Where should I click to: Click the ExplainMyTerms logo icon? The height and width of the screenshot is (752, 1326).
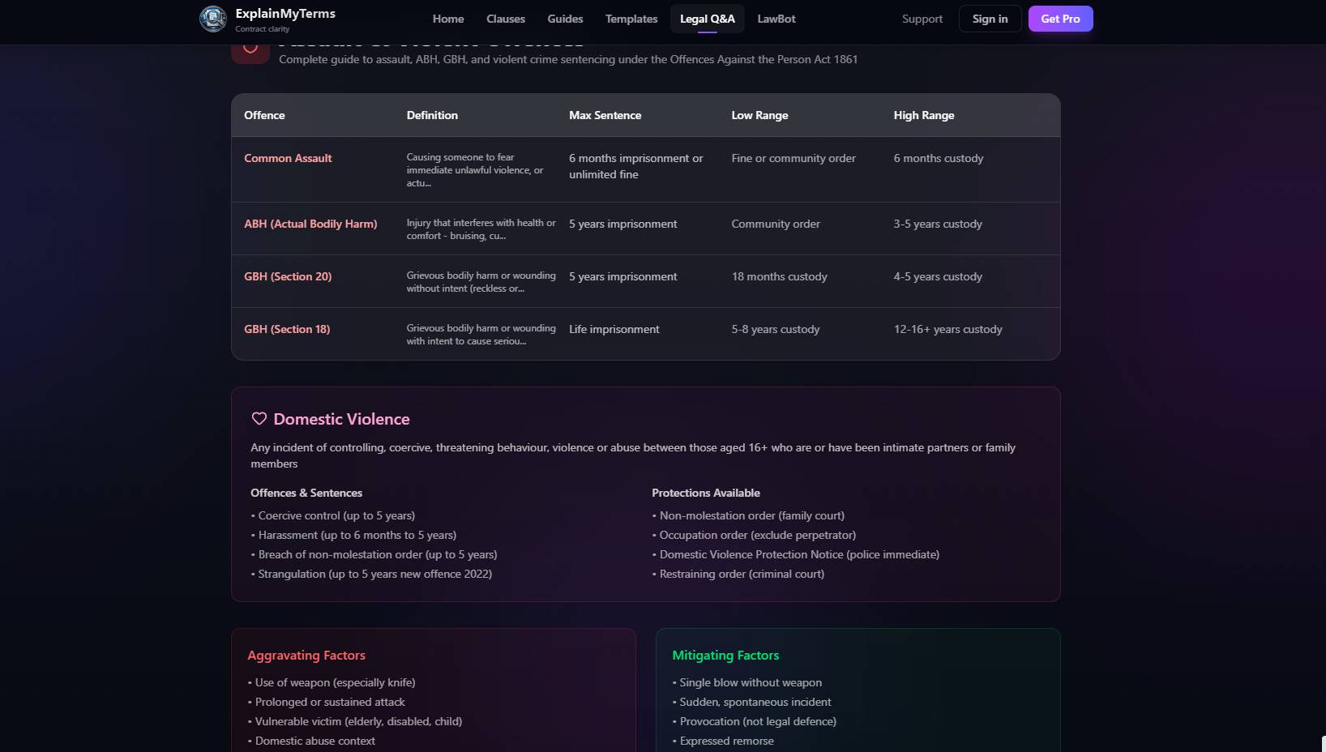click(213, 19)
